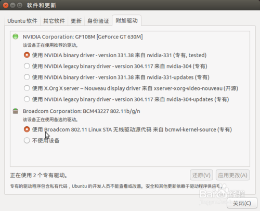Select Broadcom 802.11 Linux STA wireless driver

(128, 129)
